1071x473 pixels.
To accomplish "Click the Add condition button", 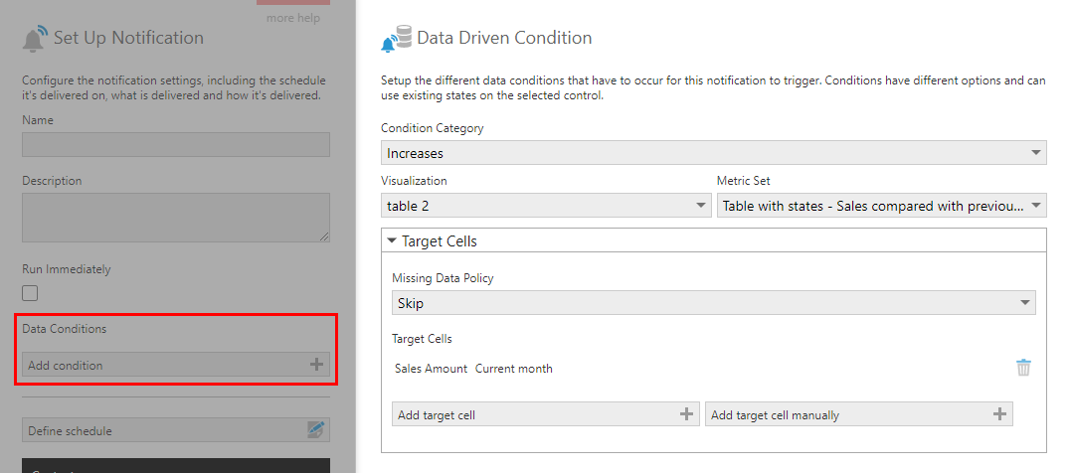I will tap(176, 365).
